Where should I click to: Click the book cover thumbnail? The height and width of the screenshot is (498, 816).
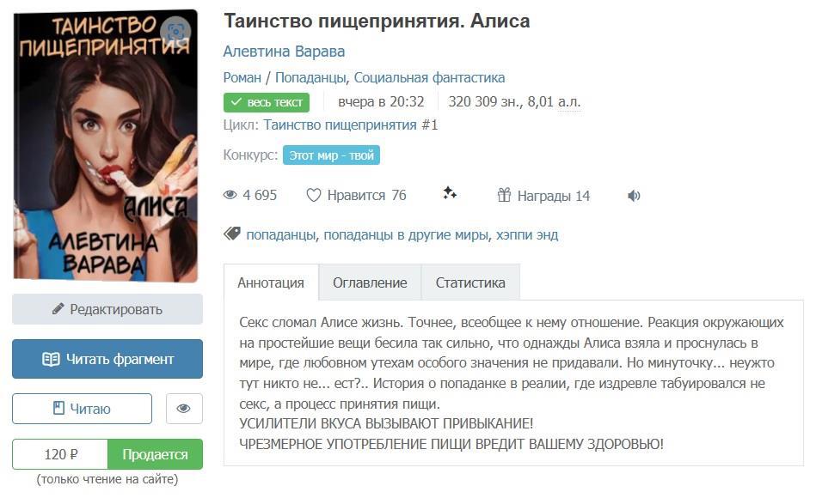click(106, 146)
